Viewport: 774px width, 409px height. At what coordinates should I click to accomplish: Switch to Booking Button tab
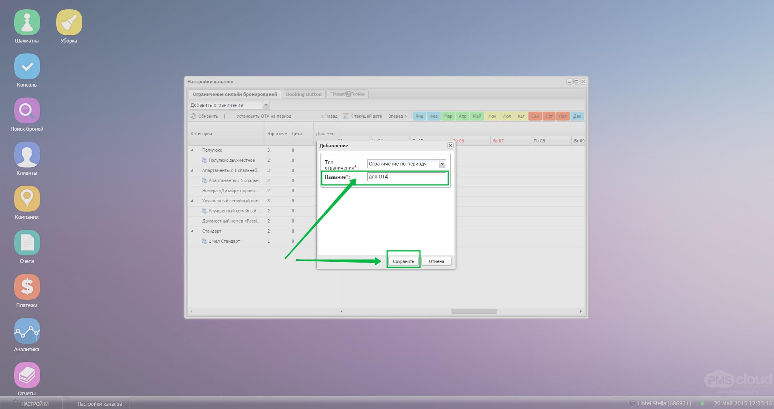[304, 94]
